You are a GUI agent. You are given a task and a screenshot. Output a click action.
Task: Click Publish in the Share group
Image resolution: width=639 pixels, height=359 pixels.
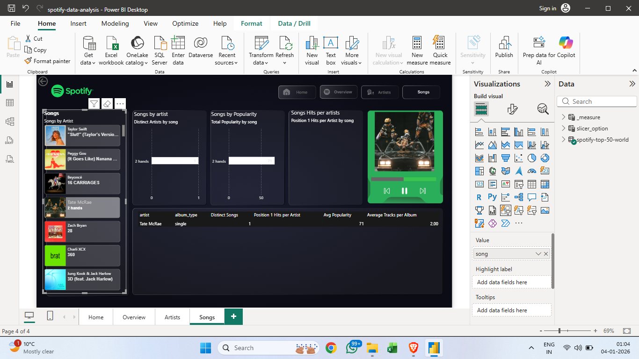click(x=504, y=47)
